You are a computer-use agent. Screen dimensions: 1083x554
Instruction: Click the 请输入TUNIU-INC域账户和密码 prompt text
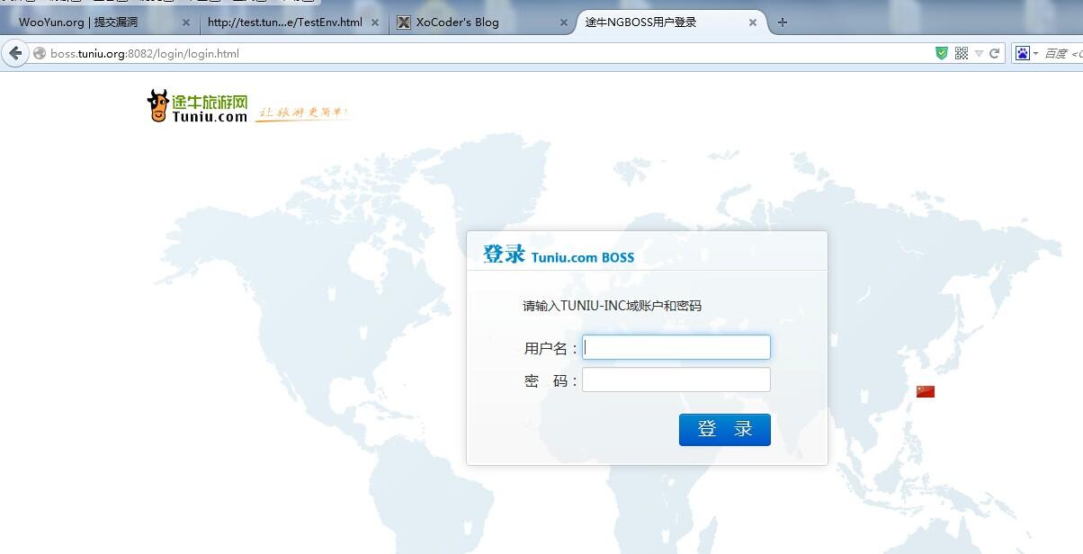[612, 306]
